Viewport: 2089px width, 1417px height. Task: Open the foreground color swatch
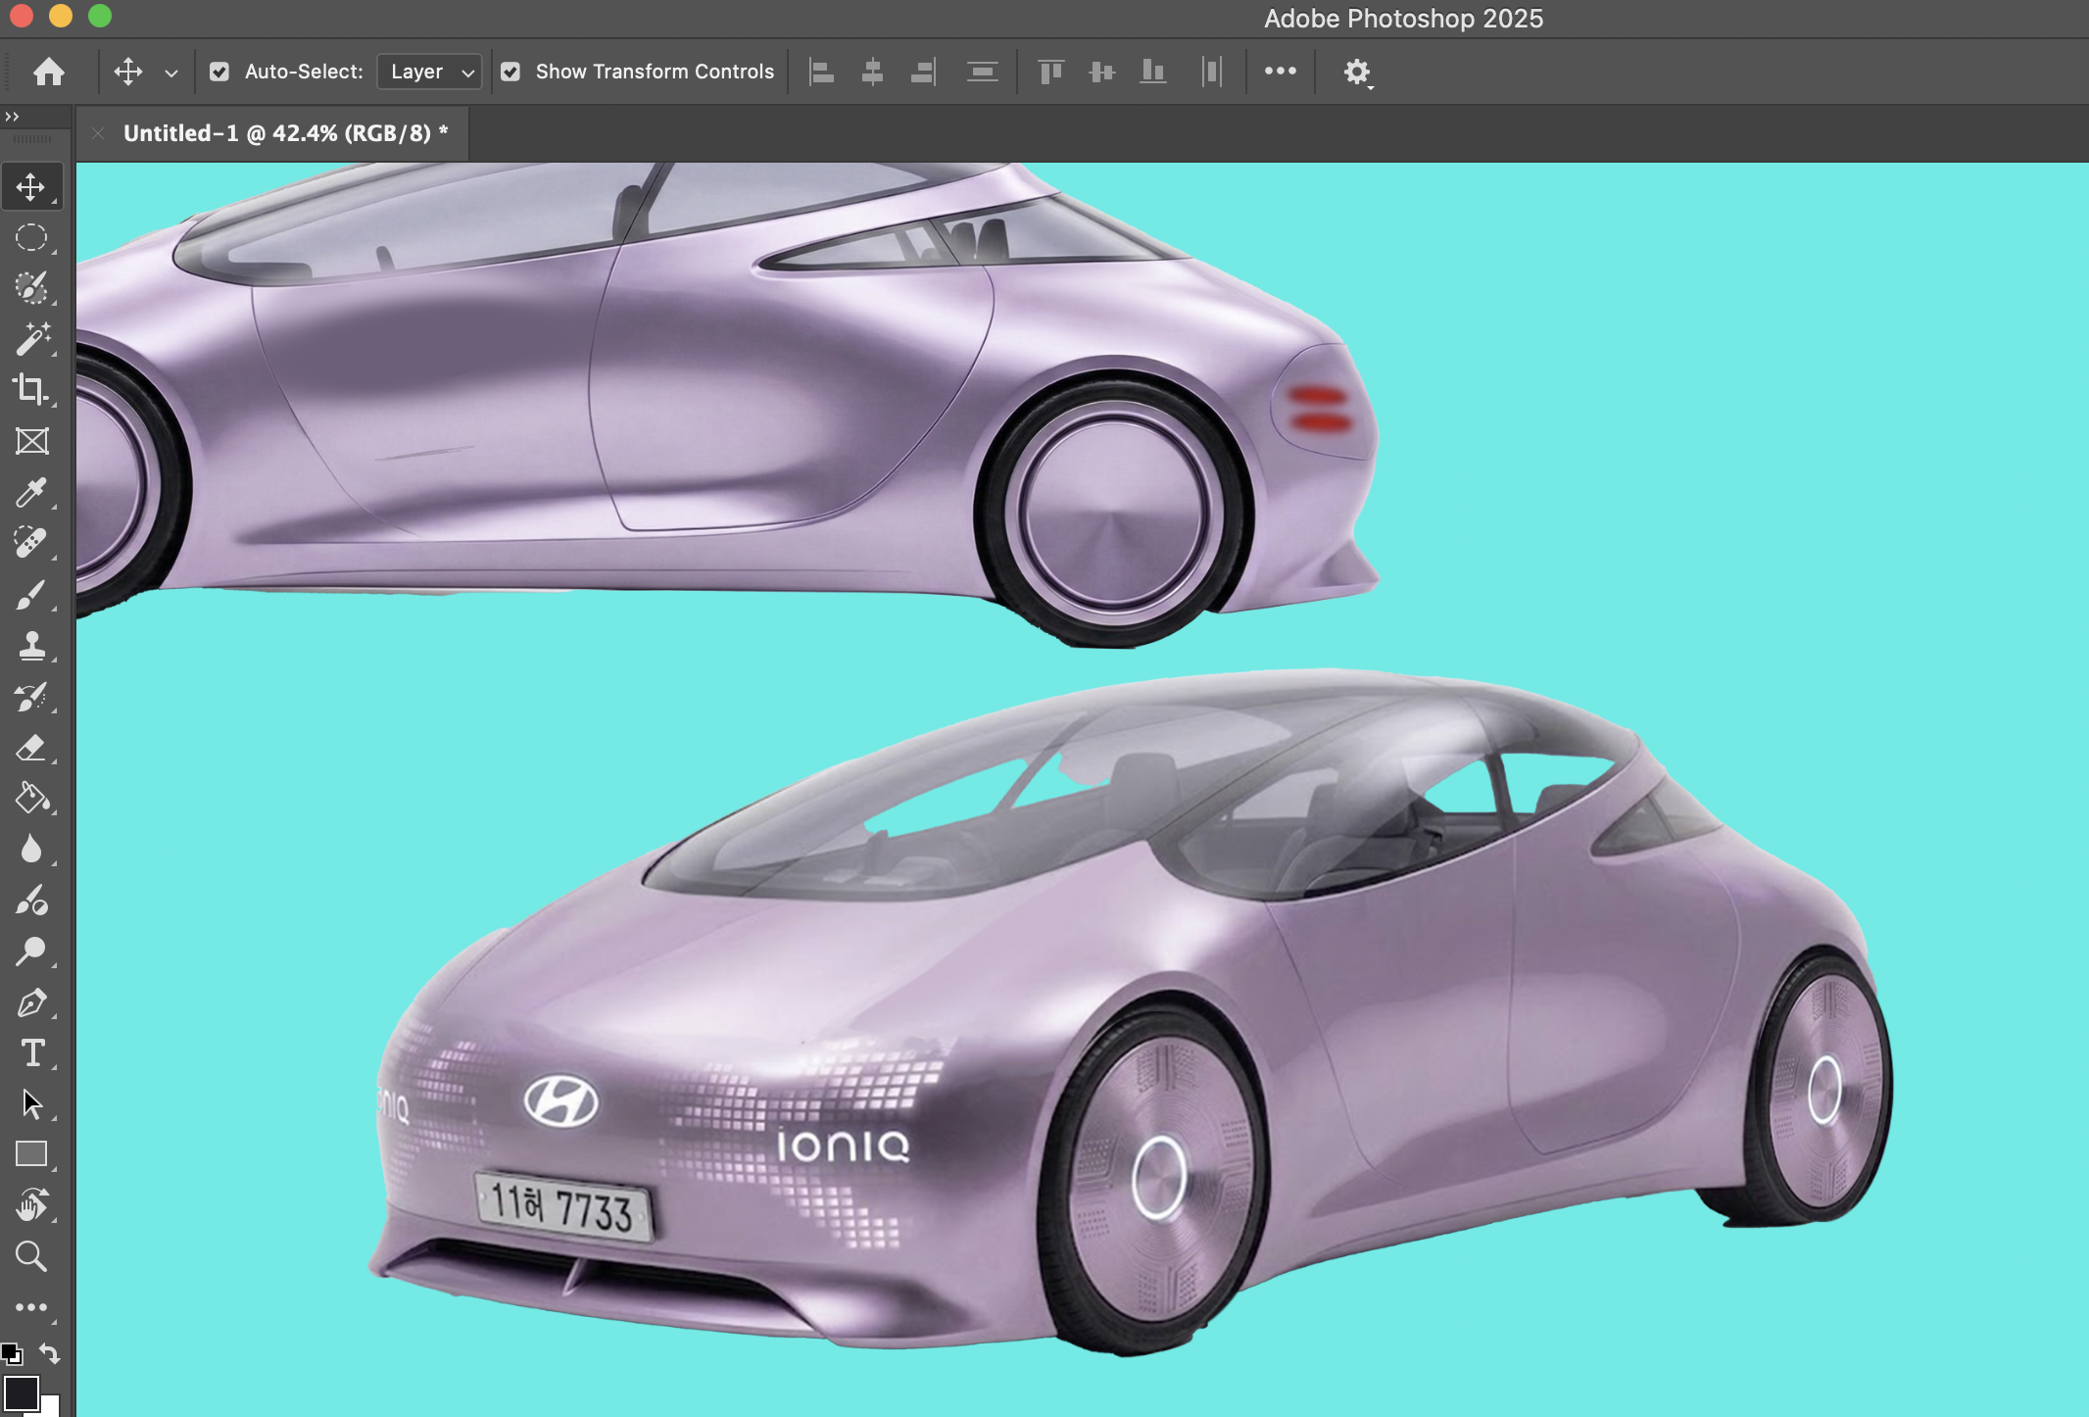tap(21, 1392)
